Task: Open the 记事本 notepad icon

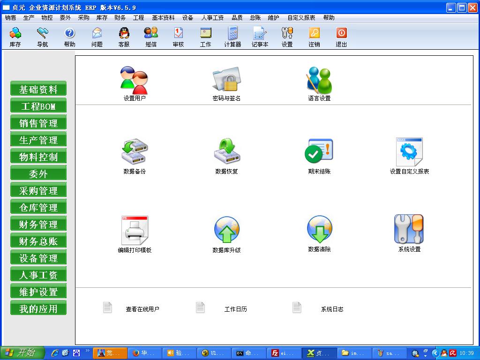Action: [x=260, y=37]
